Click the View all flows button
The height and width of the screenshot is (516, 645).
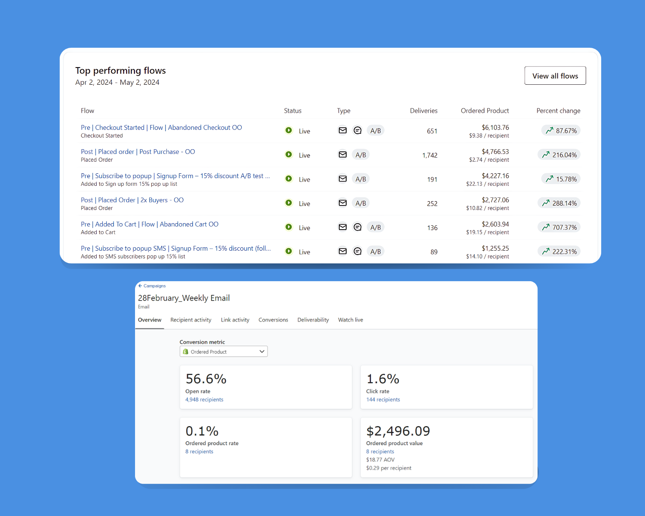(555, 76)
